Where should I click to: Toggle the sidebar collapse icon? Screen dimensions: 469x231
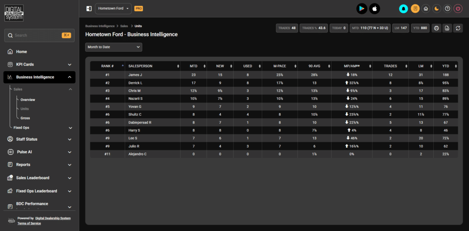89,9
